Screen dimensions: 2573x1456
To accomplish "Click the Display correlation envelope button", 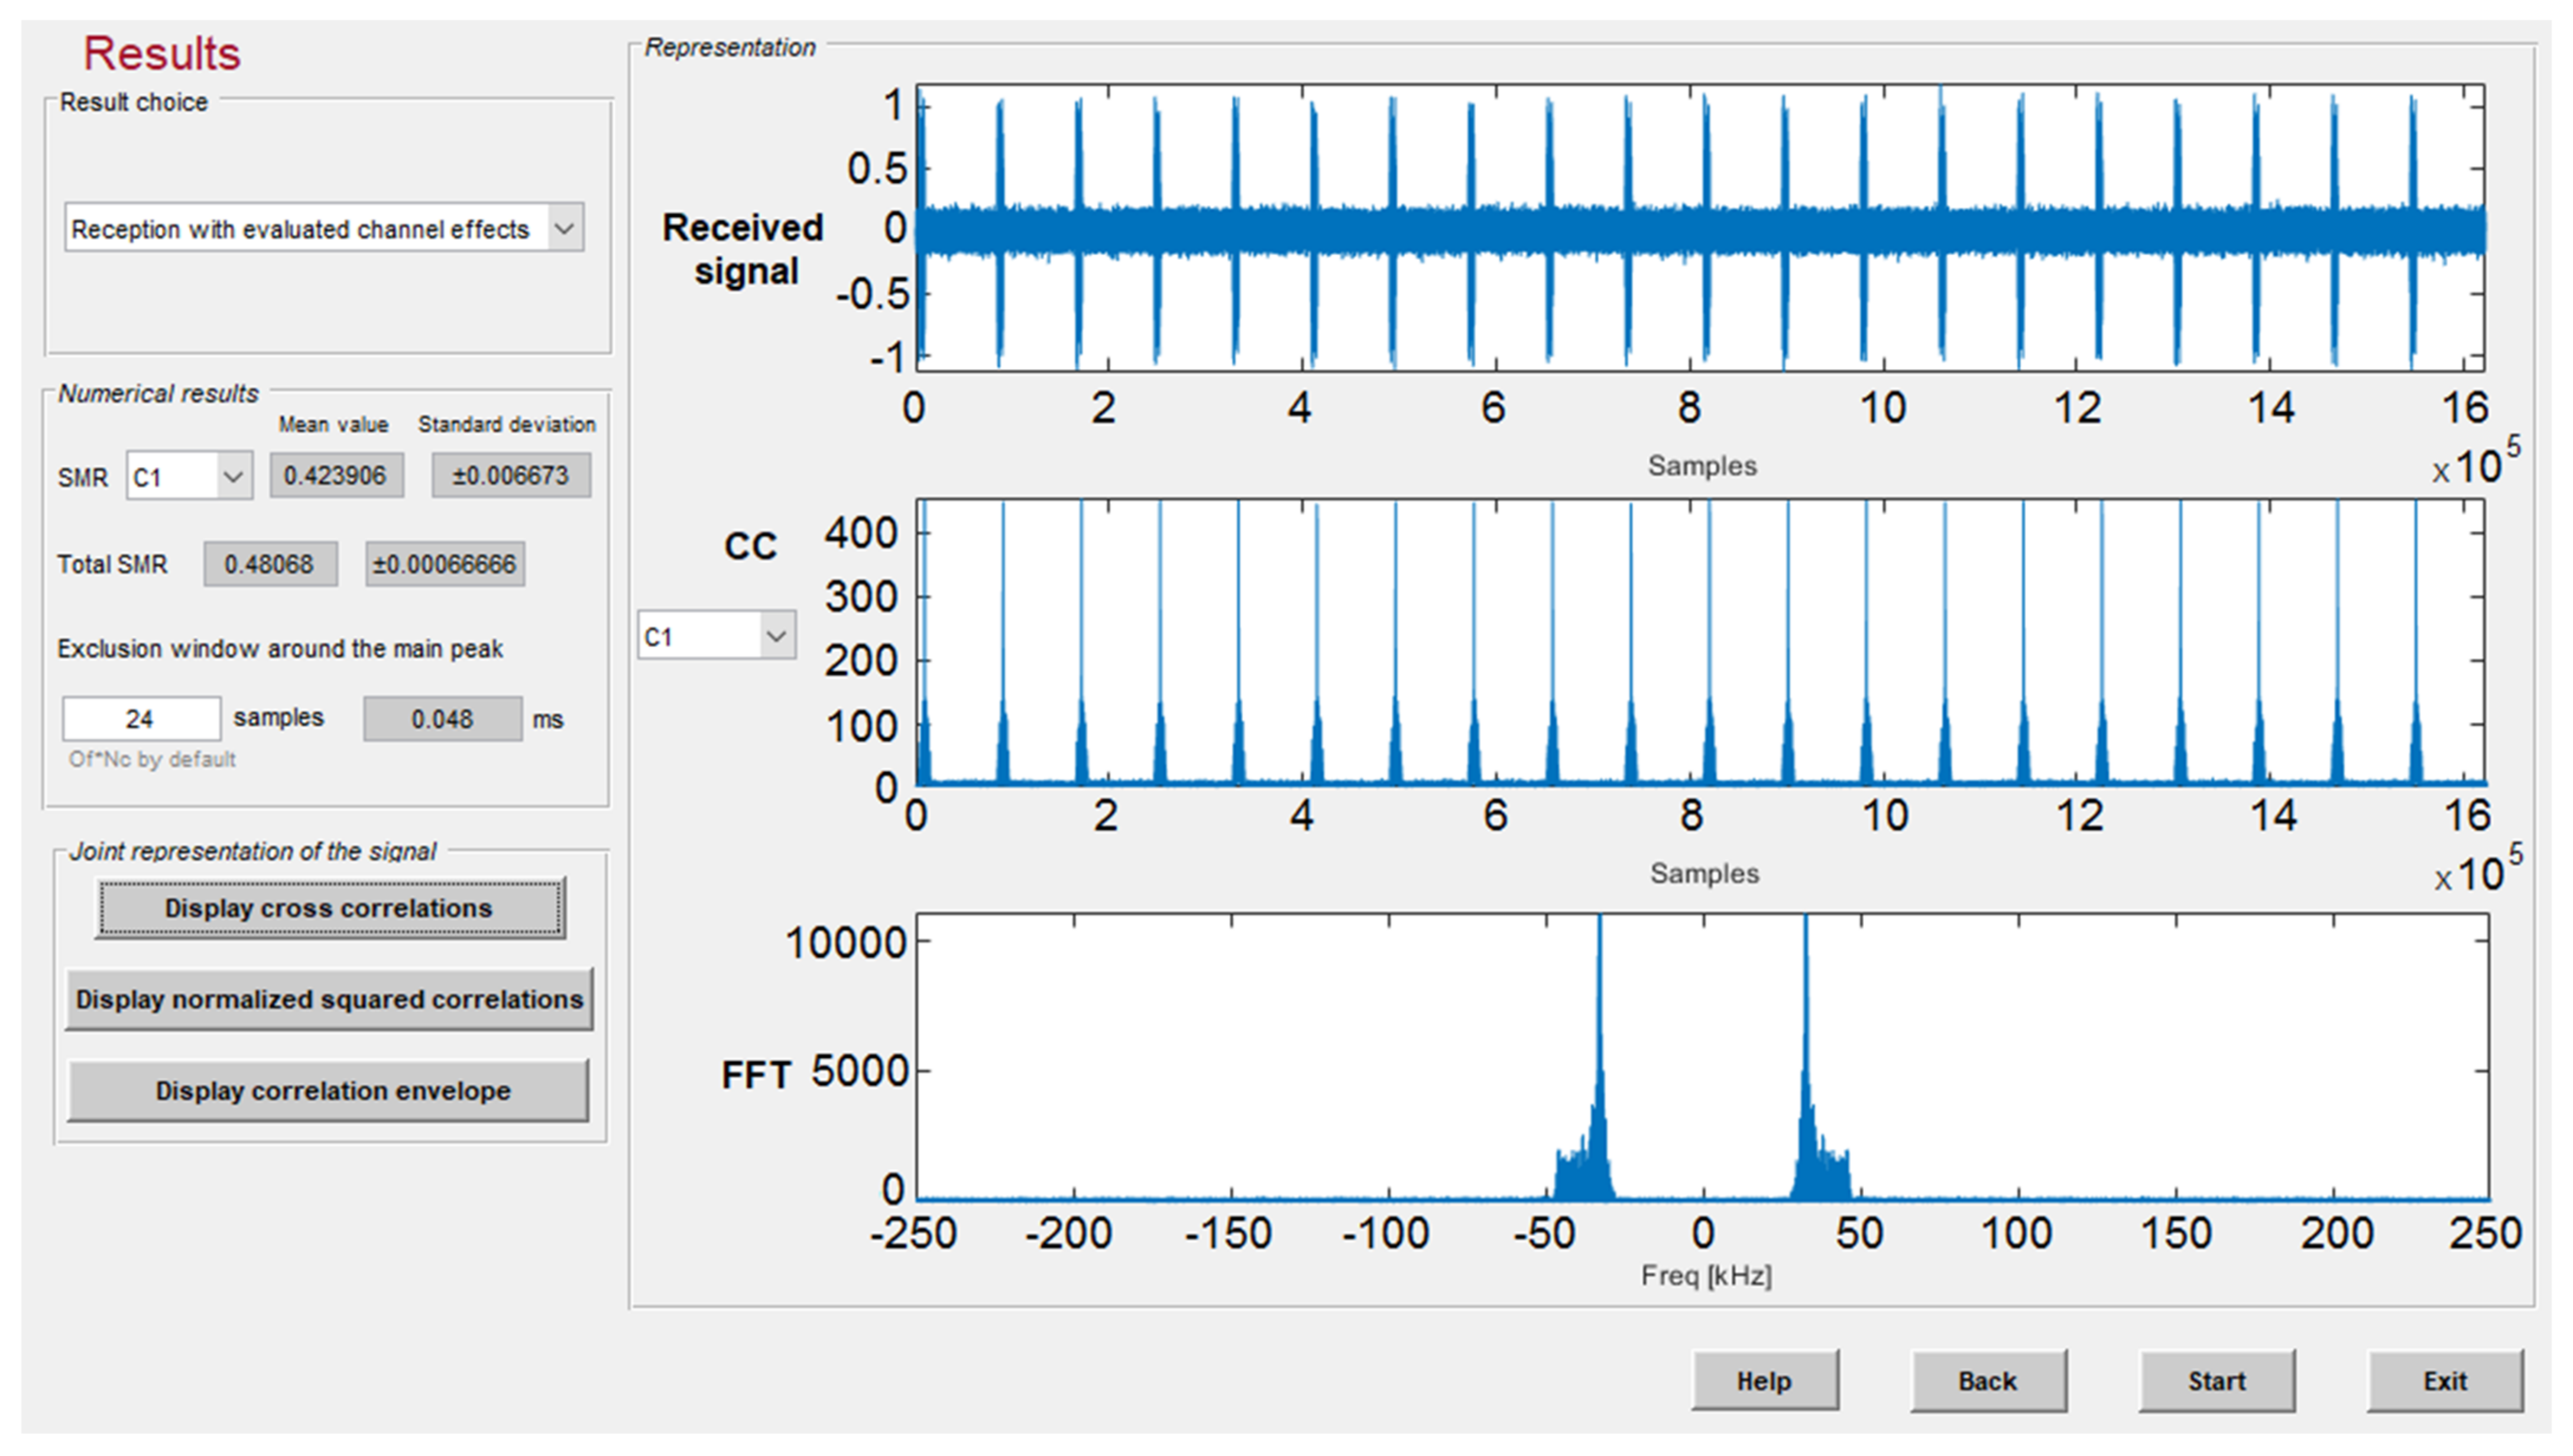I will point(330,1091).
